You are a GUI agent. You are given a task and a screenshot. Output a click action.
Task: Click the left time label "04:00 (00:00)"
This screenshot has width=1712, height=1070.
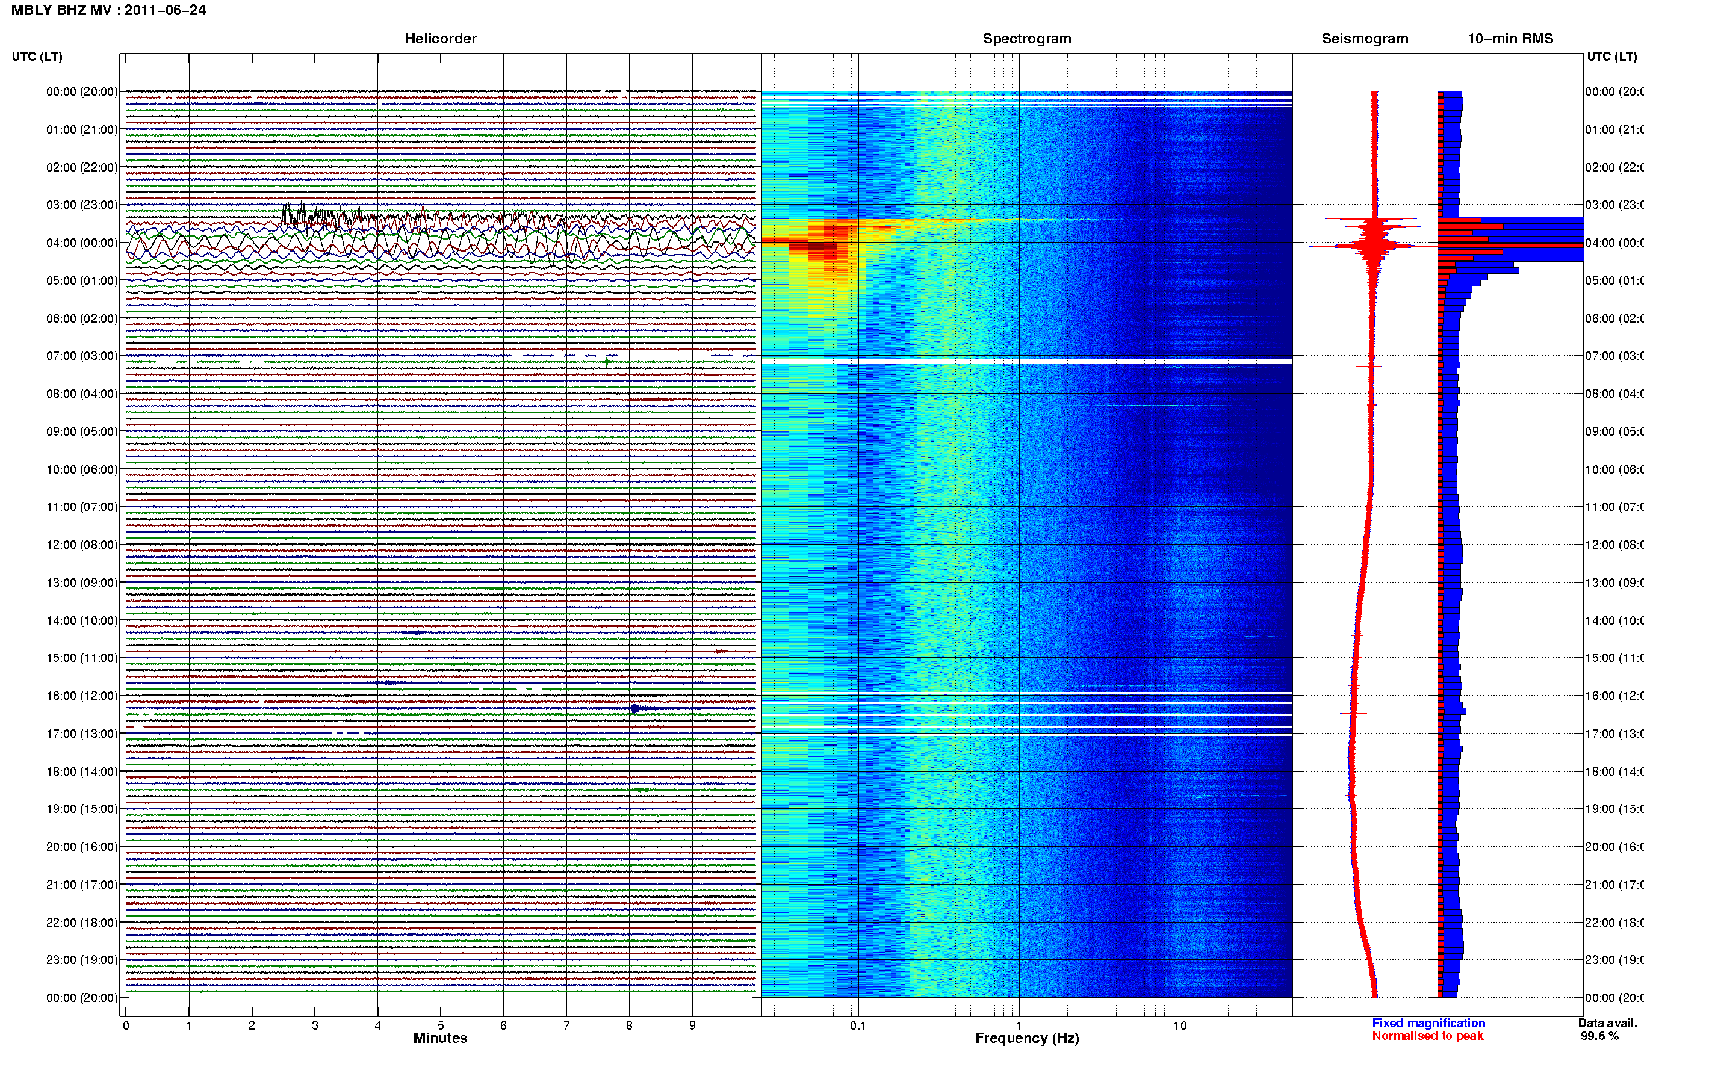pyautogui.click(x=82, y=243)
